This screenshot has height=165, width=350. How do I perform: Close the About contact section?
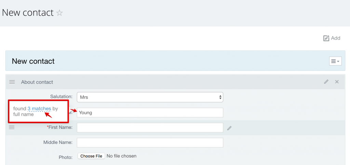pyautogui.click(x=337, y=82)
